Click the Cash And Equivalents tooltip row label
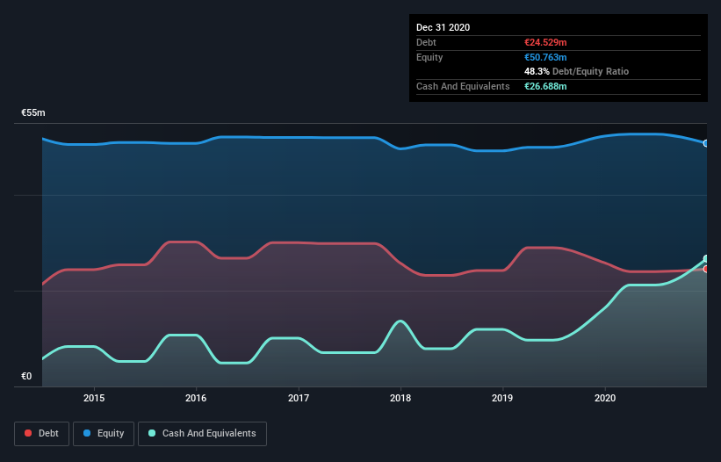 click(x=463, y=86)
